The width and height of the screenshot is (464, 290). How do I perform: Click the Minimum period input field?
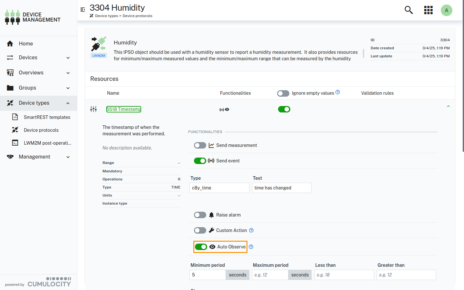[208, 275]
